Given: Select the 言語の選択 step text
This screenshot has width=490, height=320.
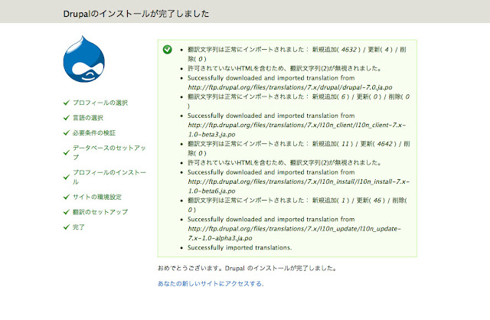Looking at the screenshot, I should click(88, 117).
